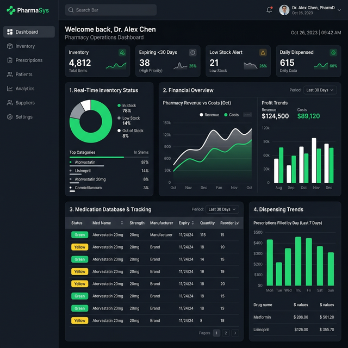Toggle the Costs legend series
Viewport: 348px width, 348px height.
point(231,115)
